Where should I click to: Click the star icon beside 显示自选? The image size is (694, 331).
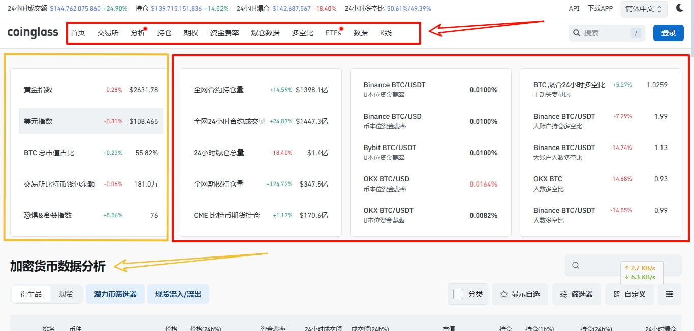503,294
